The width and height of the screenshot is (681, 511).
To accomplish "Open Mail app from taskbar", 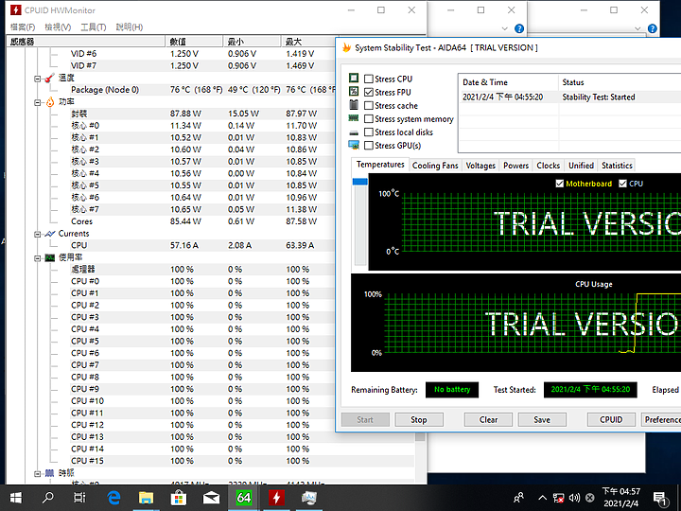I will coord(211,498).
